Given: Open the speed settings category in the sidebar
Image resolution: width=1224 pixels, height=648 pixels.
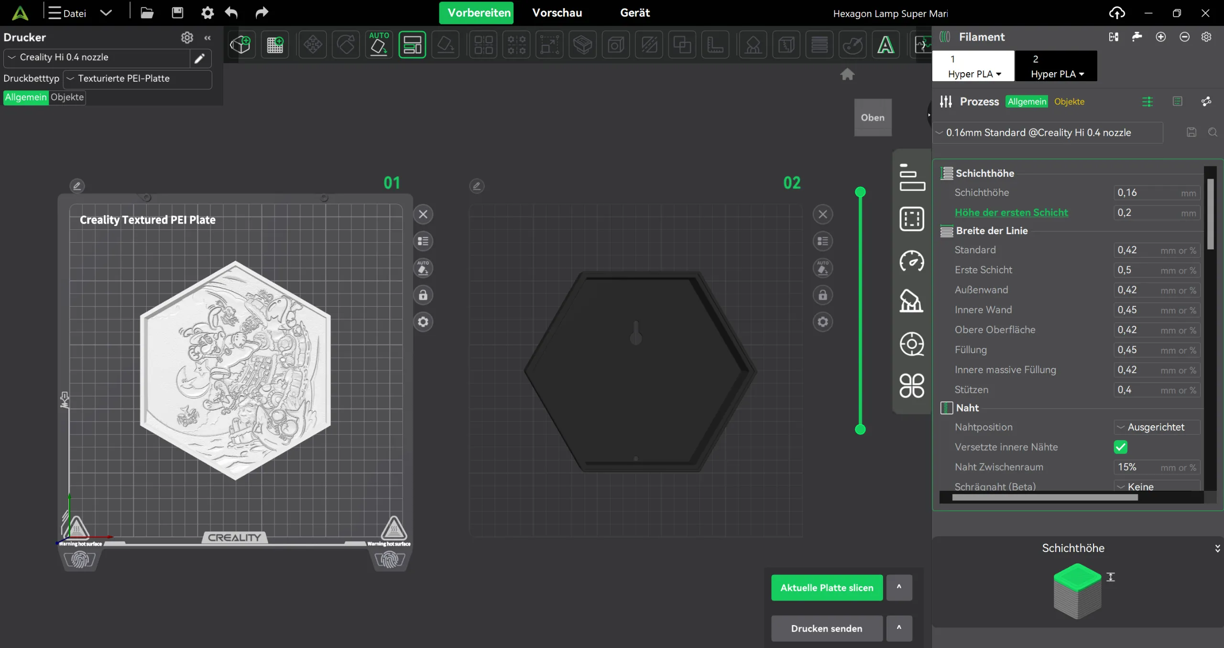Looking at the screenshot, I should point(911,262).
